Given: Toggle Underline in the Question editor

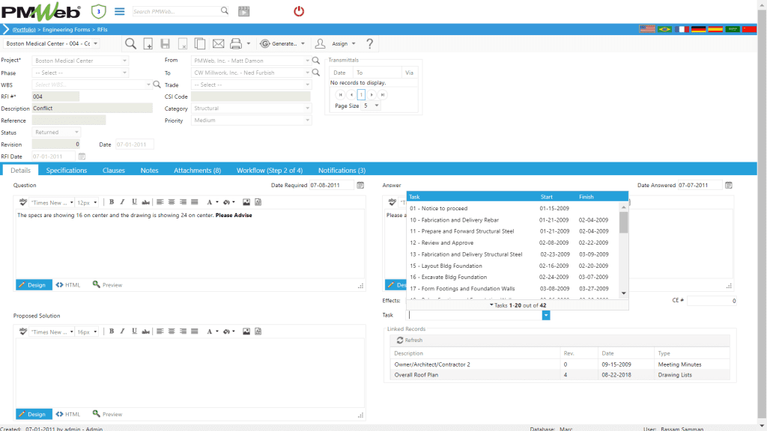Looking at the screenshot, I should point(134,202).
